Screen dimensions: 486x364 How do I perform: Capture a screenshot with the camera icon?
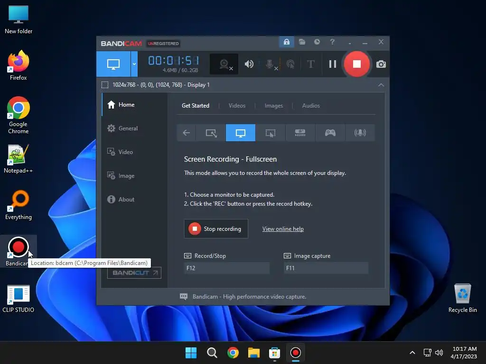coord(381,64)
